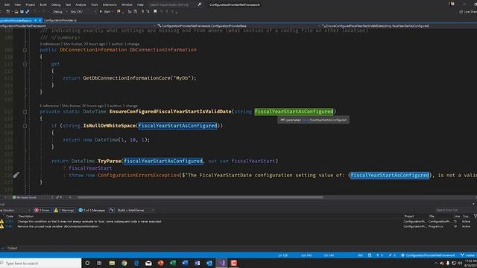Toggle the 2 Warnings filter
Image resolution: width=477 pixels, height=268 pixels.
(x=64, y=210)
